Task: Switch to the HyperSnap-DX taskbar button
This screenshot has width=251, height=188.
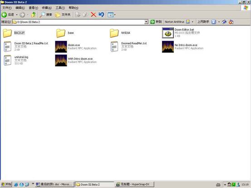Action: click(x=134, y=184)
